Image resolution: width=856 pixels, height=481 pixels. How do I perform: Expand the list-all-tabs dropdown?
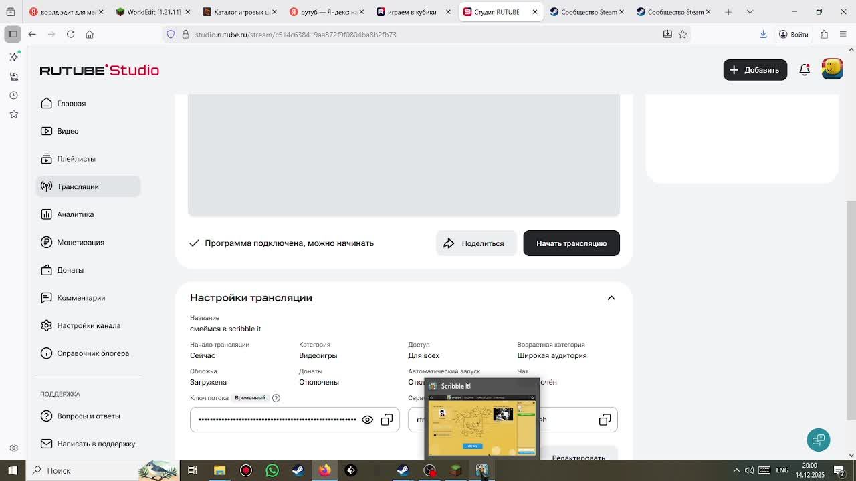750,12
